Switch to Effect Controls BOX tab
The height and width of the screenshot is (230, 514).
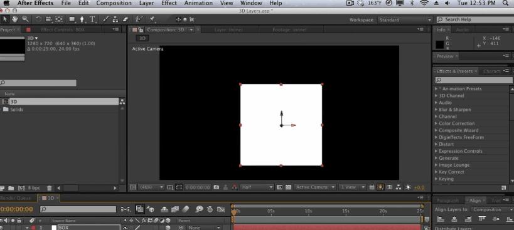62,30
